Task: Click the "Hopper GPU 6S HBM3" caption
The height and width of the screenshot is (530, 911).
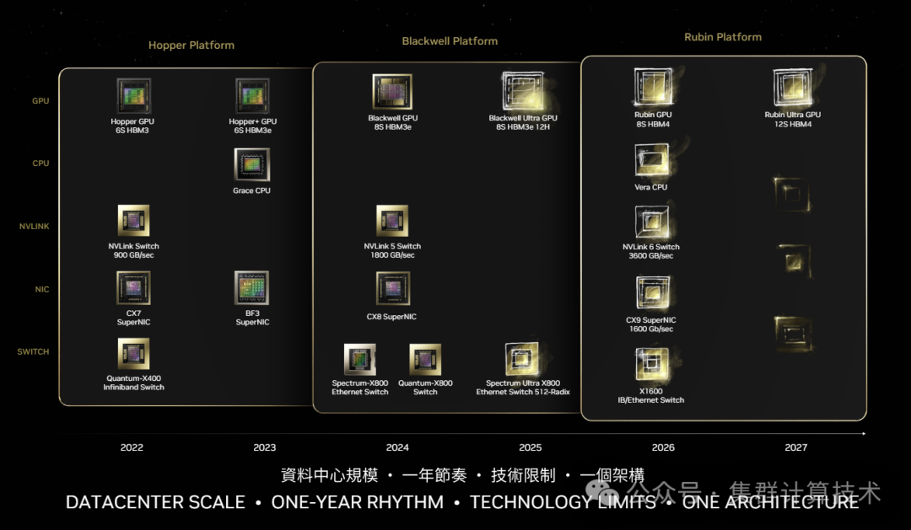Action: 132,126
